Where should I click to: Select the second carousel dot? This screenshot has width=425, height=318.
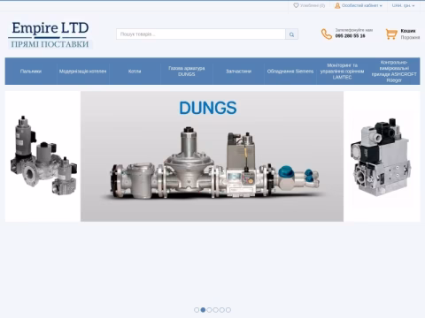pyautogui.click(x=203, y=310)
